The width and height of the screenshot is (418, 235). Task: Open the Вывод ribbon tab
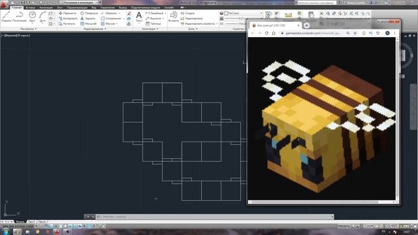tap(123, 7)
